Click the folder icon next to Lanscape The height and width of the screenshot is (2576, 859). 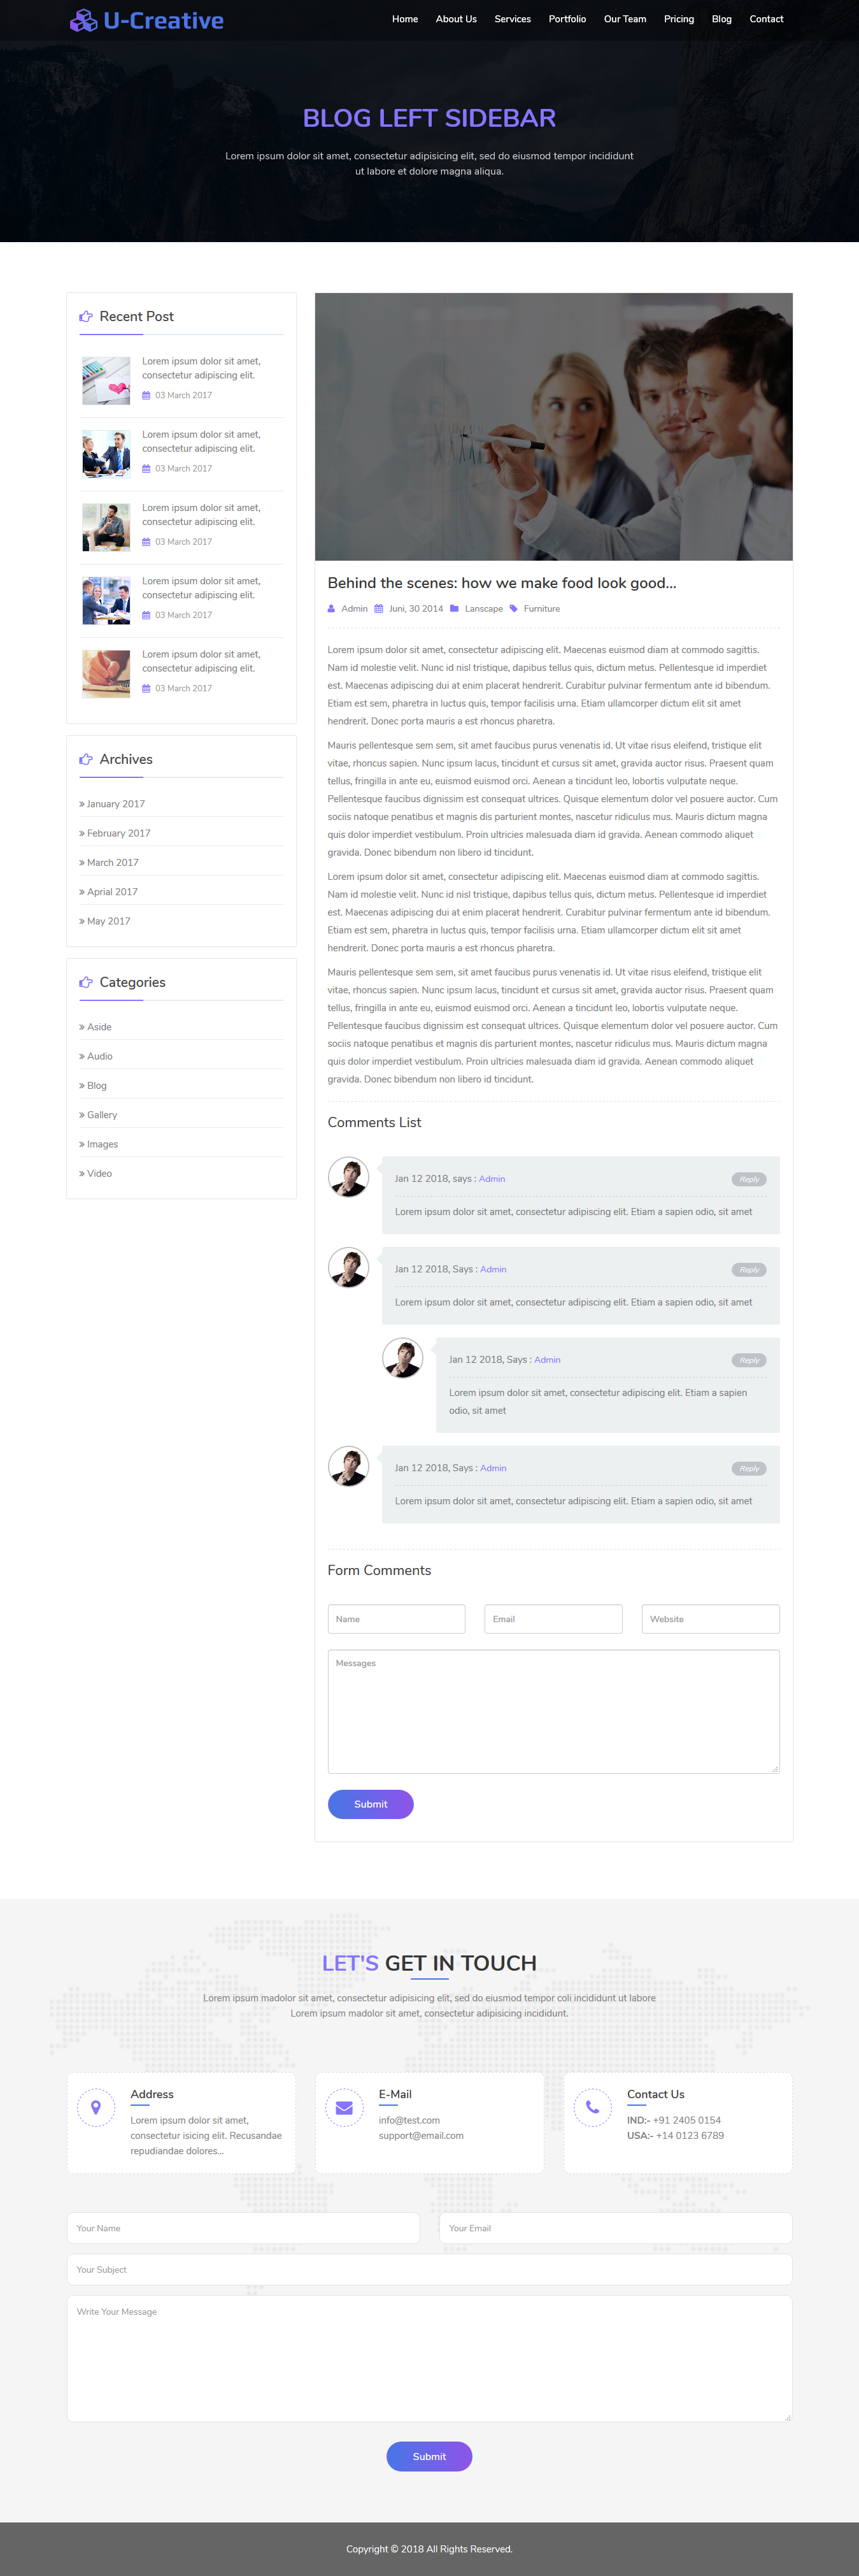(455, 609)
